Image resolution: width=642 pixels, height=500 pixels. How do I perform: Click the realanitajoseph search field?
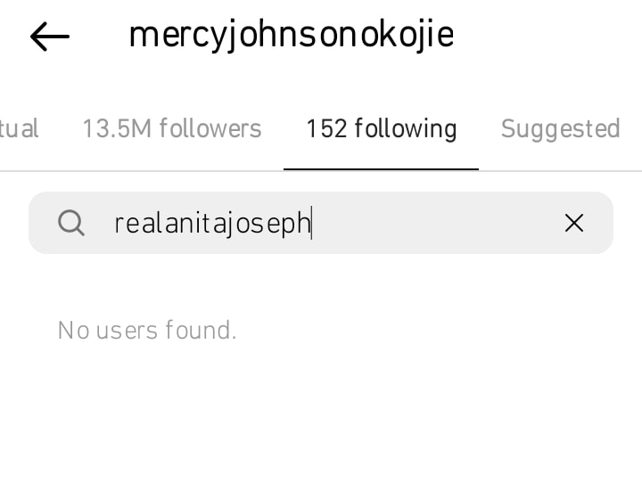(x=321, y=223)
